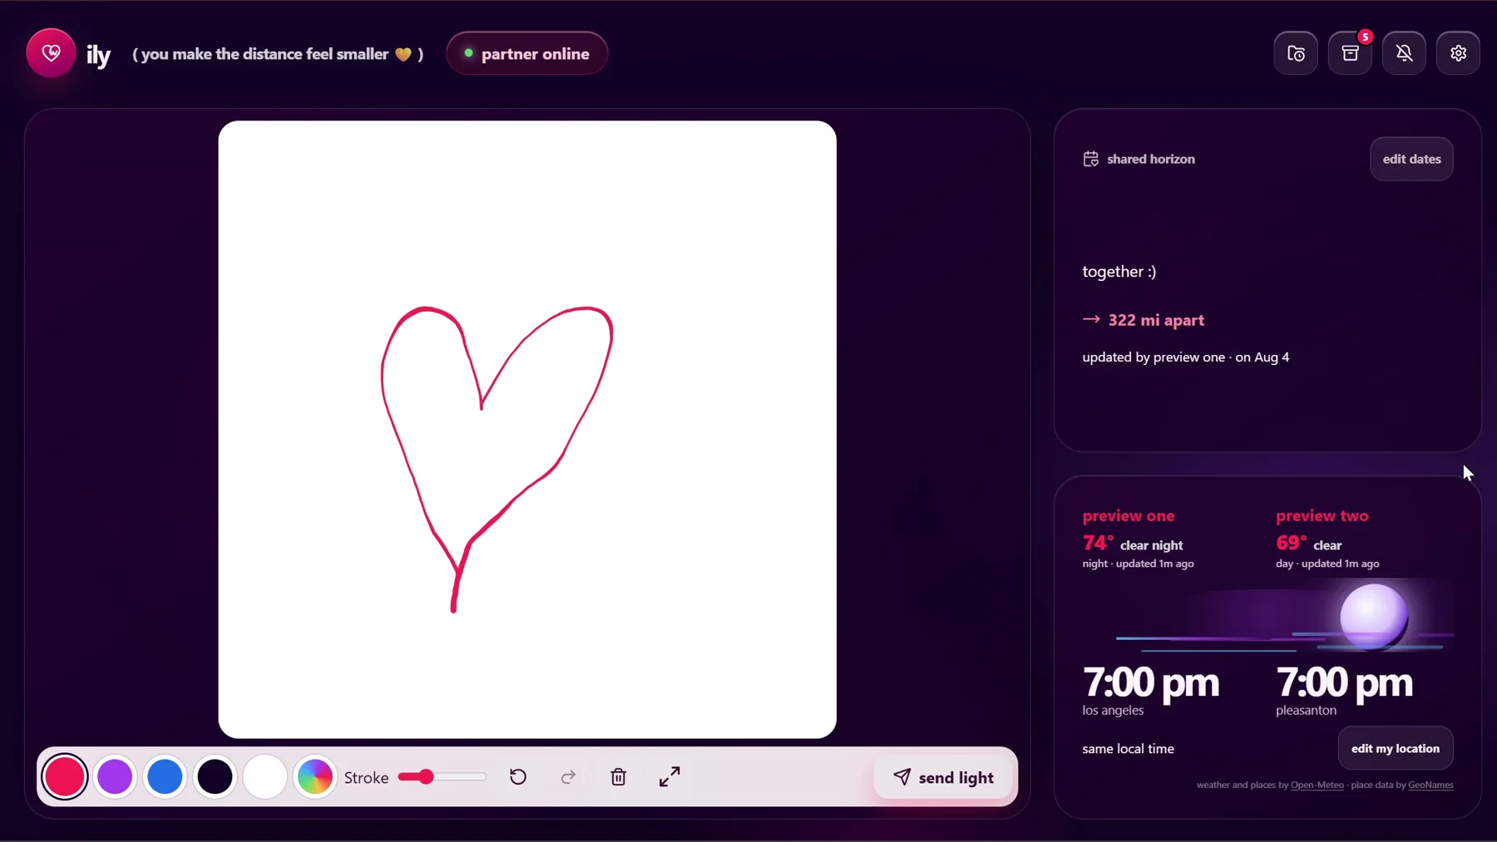
Task: Select the purple color swatch
Action: click(x=115, y=777)
